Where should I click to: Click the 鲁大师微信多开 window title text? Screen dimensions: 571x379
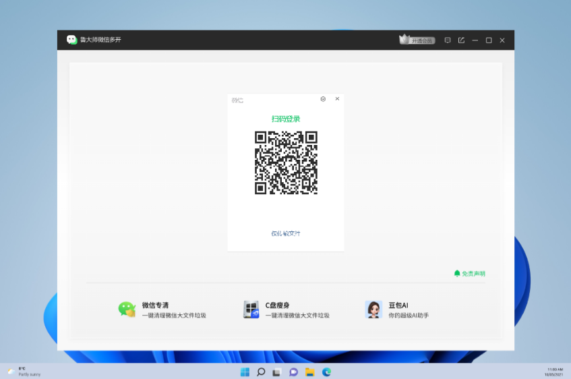100,40
